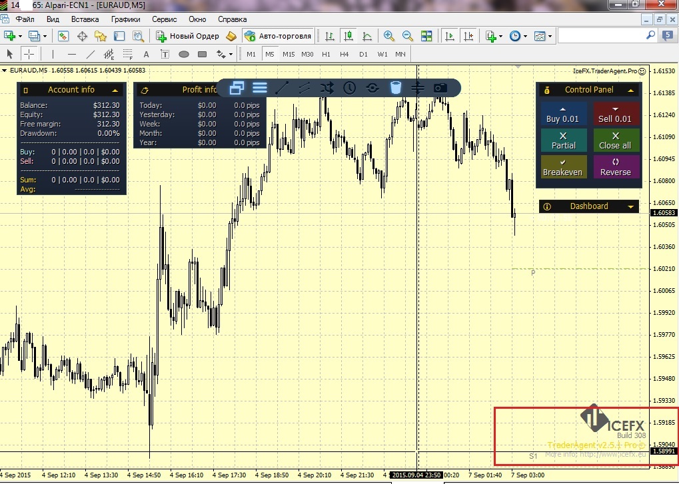Zoom in the chart
Viewport: 679px width, 484px height.
point(389,37)
